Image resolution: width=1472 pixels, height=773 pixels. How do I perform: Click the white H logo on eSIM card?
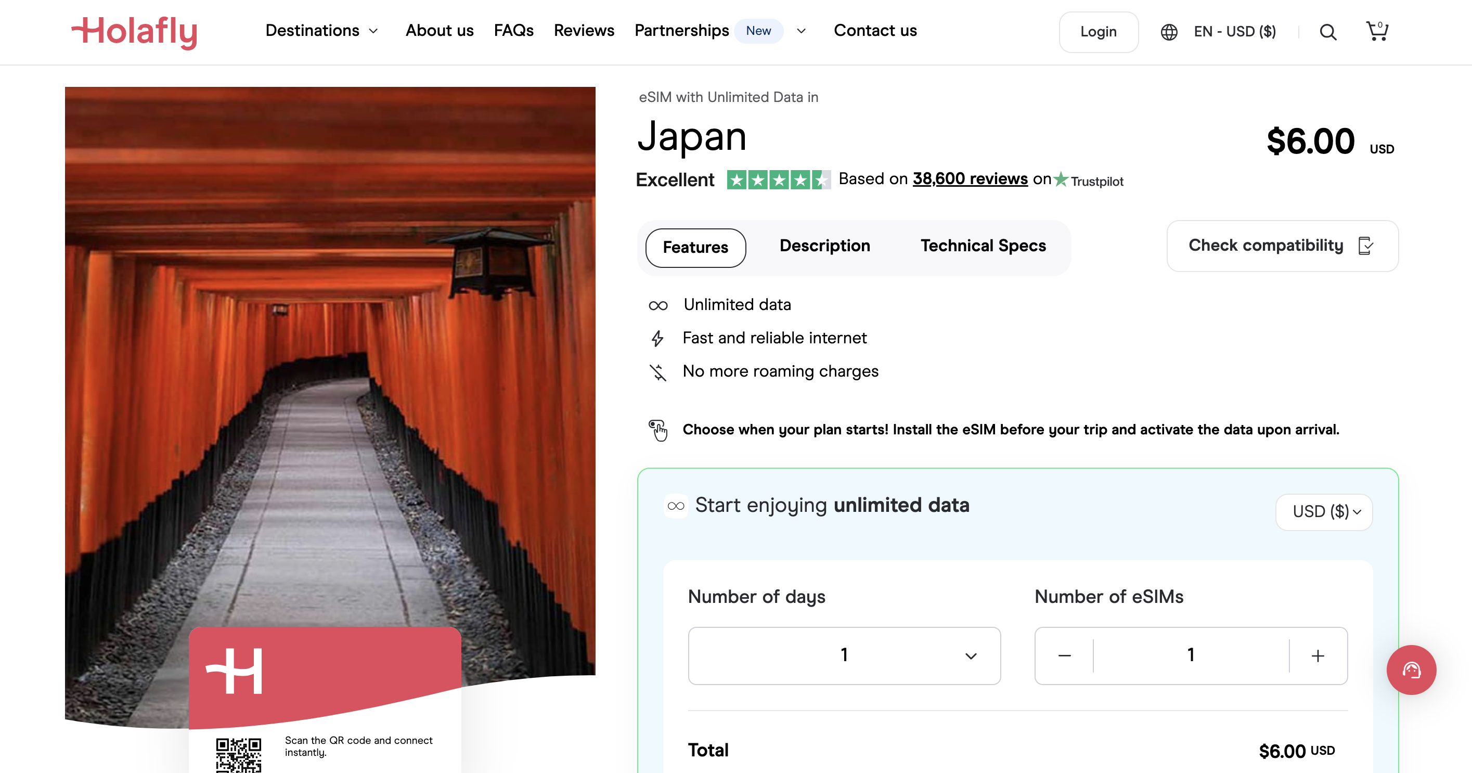(x=234, y=671)
